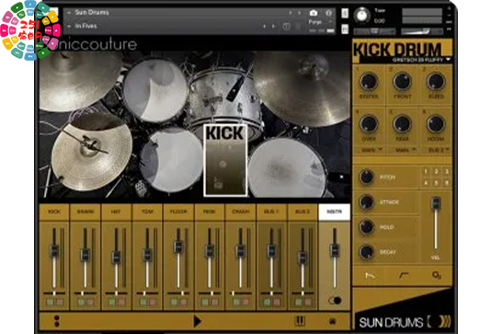
Task: Toggle the pink button on BUS 2 channel
Action: coord(307,302)
